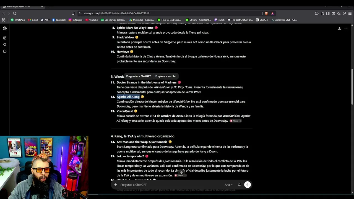Open the Facebook bookmark
Image resolution: width=354 pixels, height=199 pixels.
coord(59,20)
